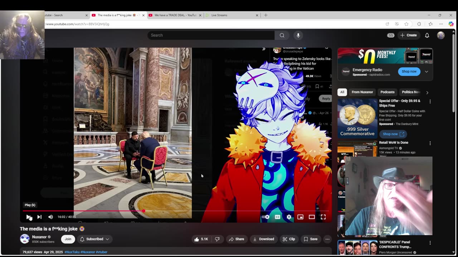This screenshot has width=458, height=257.
Task: Save video to playlist
Action: [x=310, y=239]
